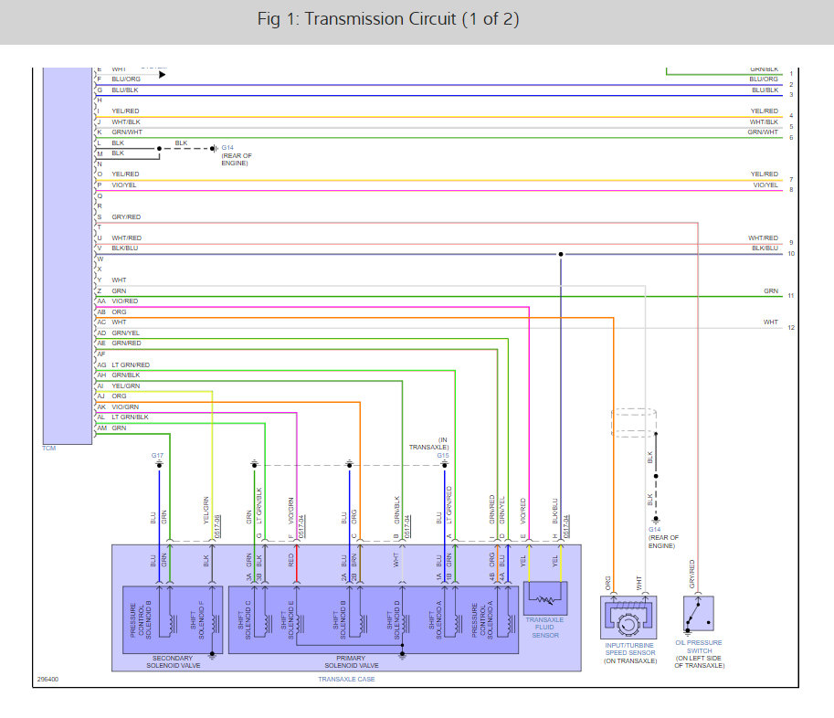Select the G17 ground symbol
This screenshot has width=834, height=718.
[x=159, y=465]
